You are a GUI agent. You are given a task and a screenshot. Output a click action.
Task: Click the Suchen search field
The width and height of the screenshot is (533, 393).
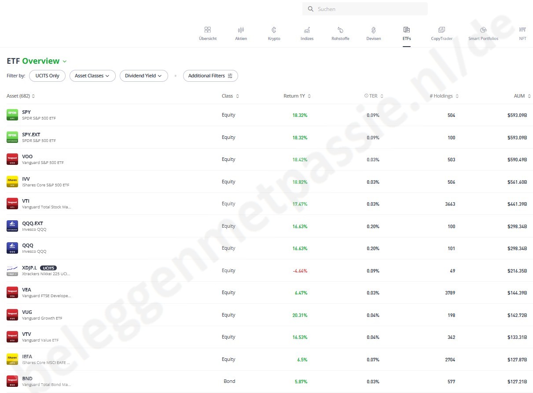365,9
